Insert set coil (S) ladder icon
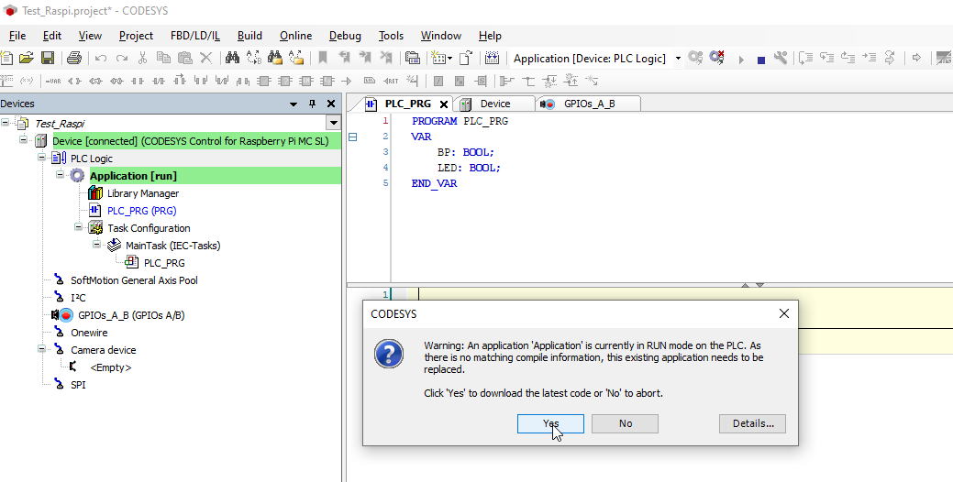The width and height of the screenshot is (953, 482). click(x=95, y=81)
